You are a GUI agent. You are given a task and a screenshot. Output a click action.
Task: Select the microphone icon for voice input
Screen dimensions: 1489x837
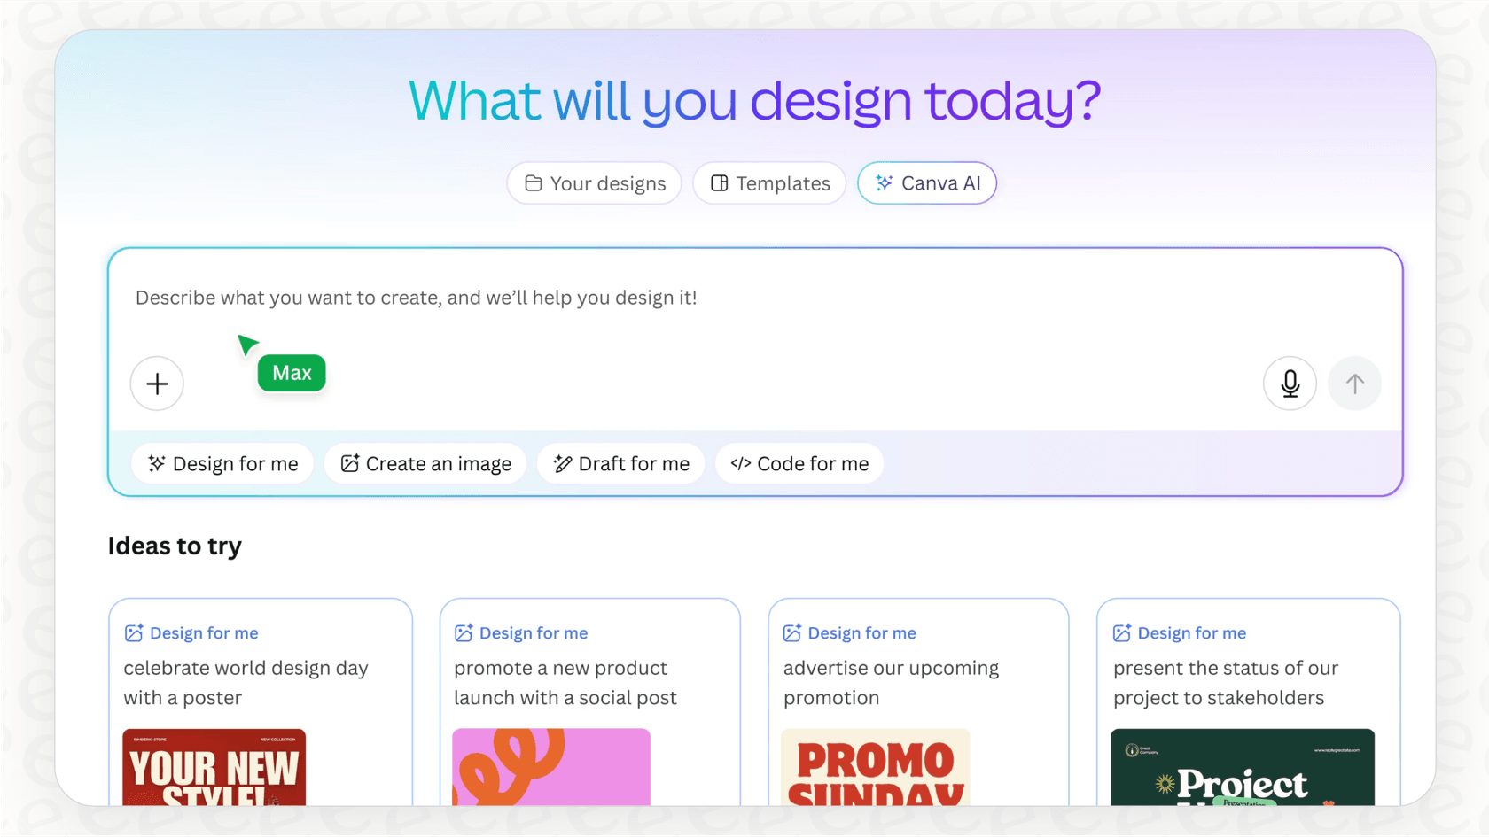(1290, 384)
